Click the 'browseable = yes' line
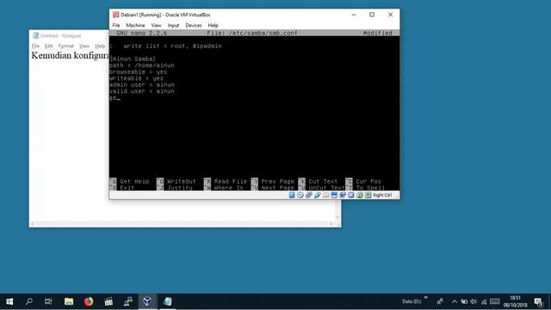 point(139,71)
